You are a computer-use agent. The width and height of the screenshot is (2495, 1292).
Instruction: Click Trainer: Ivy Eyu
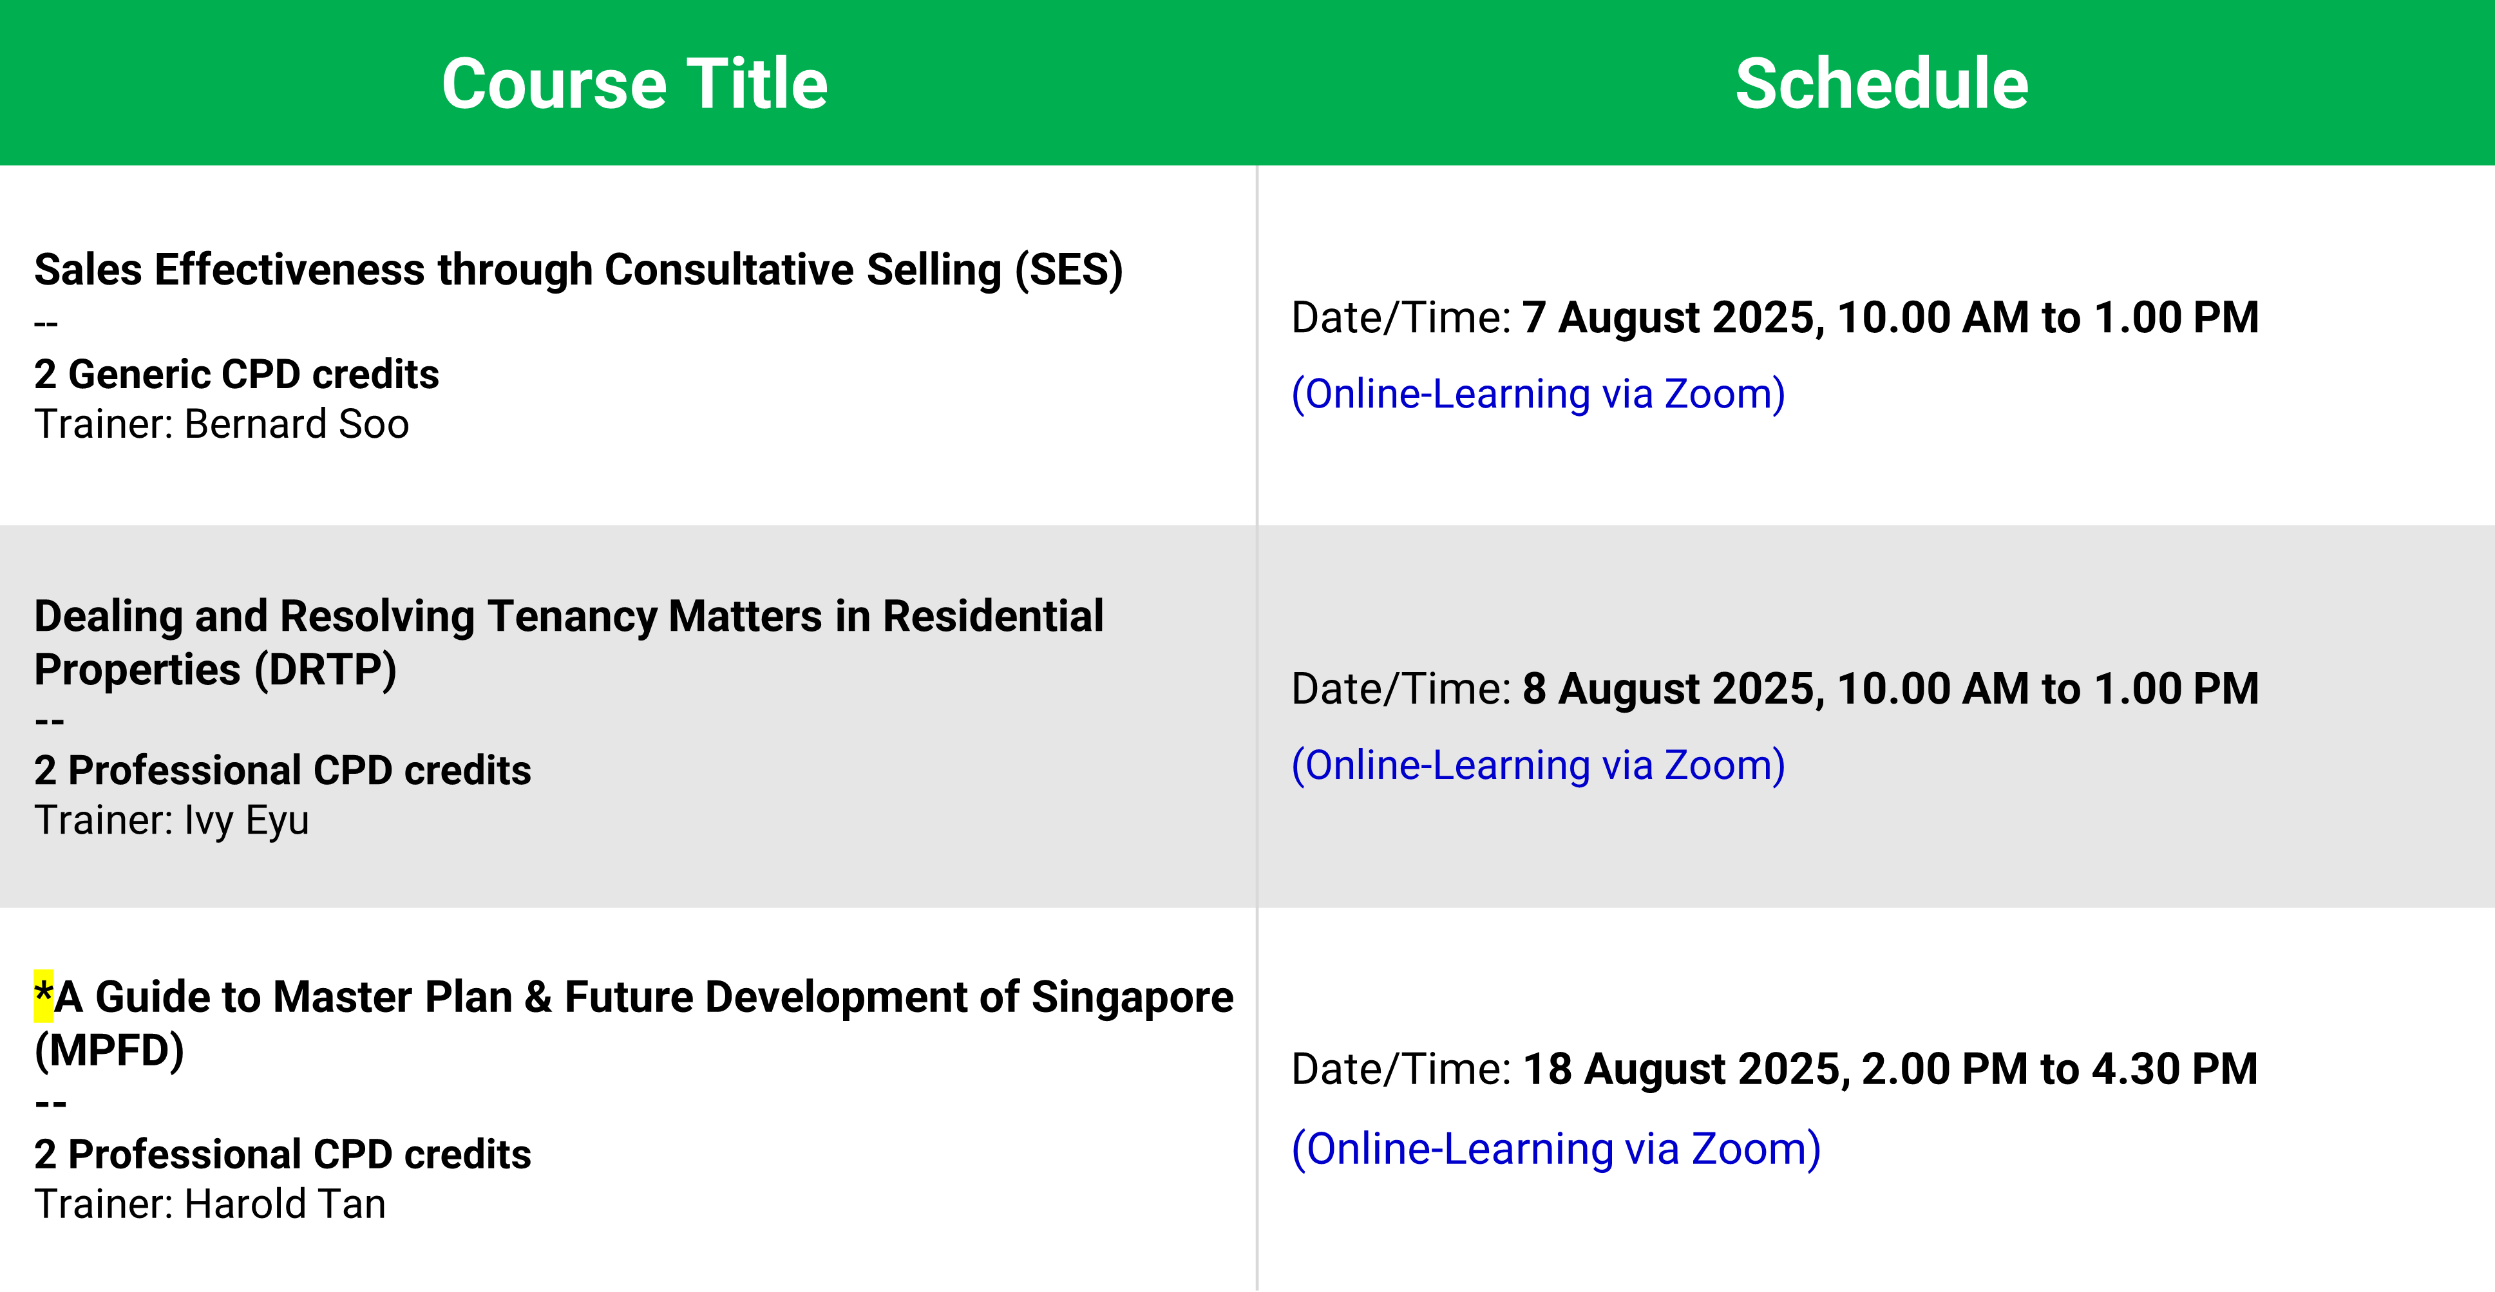coord(171,821)
